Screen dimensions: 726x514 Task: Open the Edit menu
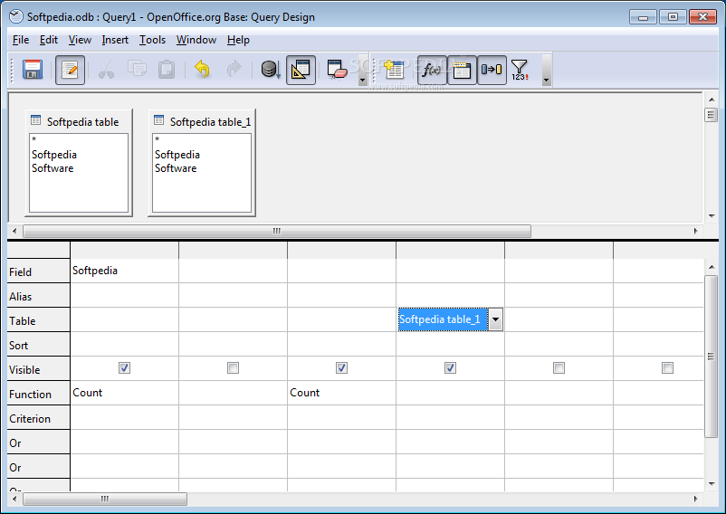49,40
